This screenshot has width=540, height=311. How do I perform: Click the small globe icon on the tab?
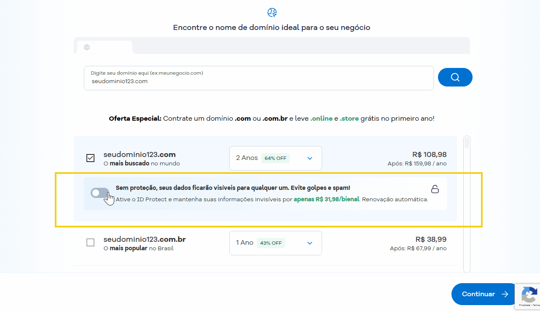point(87,47)
